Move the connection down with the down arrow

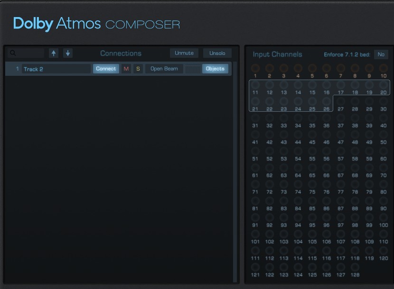(68, 53)
